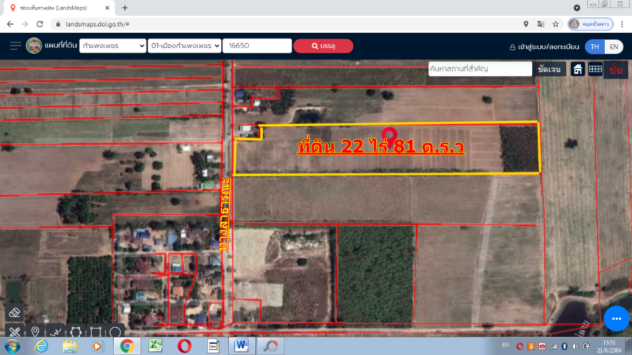This screenshot has height=355, width=632.
Task: Click the Department of Lands emblem logo
Action: pos(34,45)
